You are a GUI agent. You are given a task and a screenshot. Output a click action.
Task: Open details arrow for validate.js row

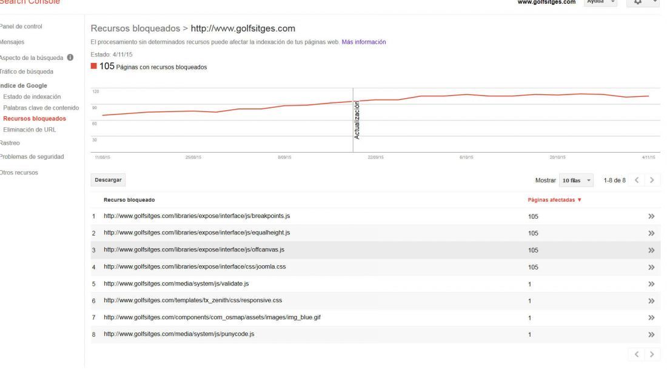click(x=651, y=284)
